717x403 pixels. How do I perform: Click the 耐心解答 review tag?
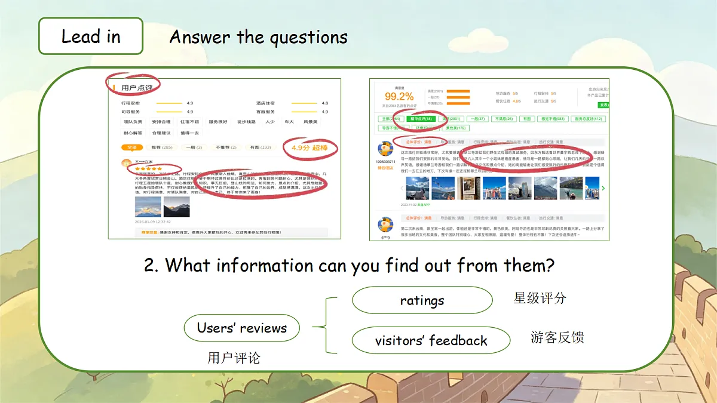[x=133, y=133]
